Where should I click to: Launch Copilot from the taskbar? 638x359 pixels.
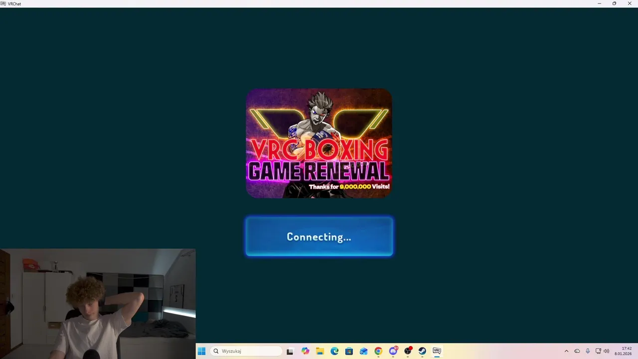tap(305, 351)
